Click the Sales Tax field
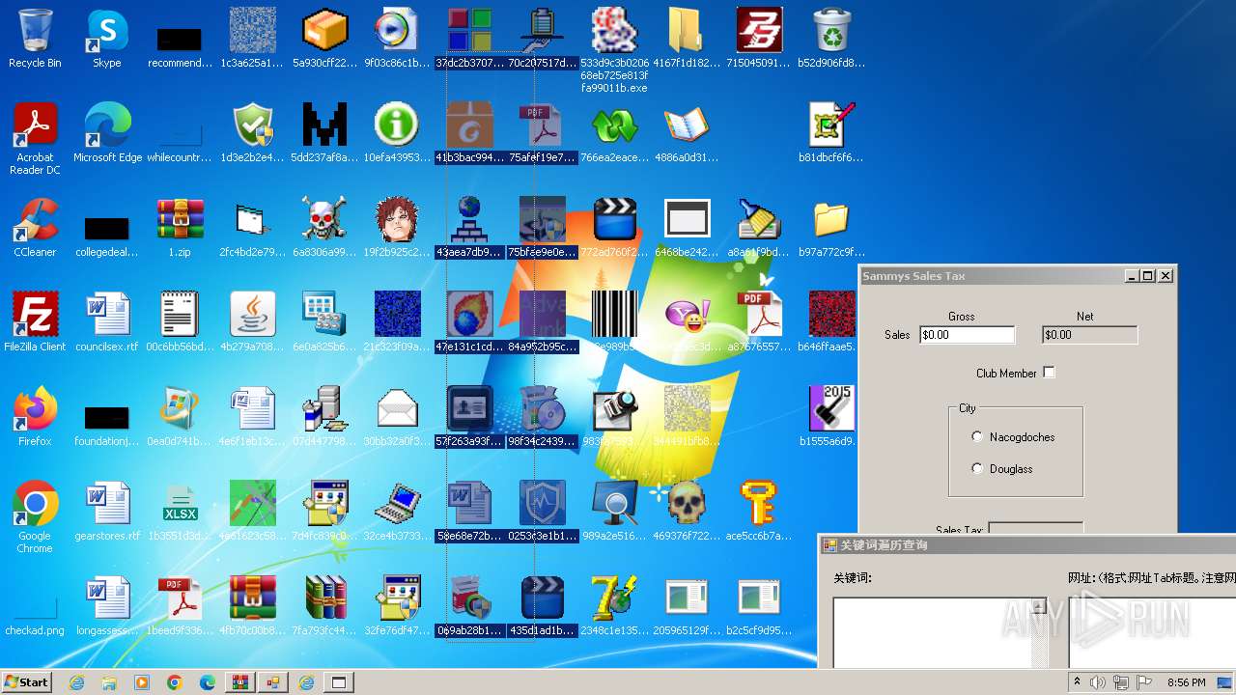This screenshot has width=1236, height=695. pyautogui.click(x=1035, y=528)
